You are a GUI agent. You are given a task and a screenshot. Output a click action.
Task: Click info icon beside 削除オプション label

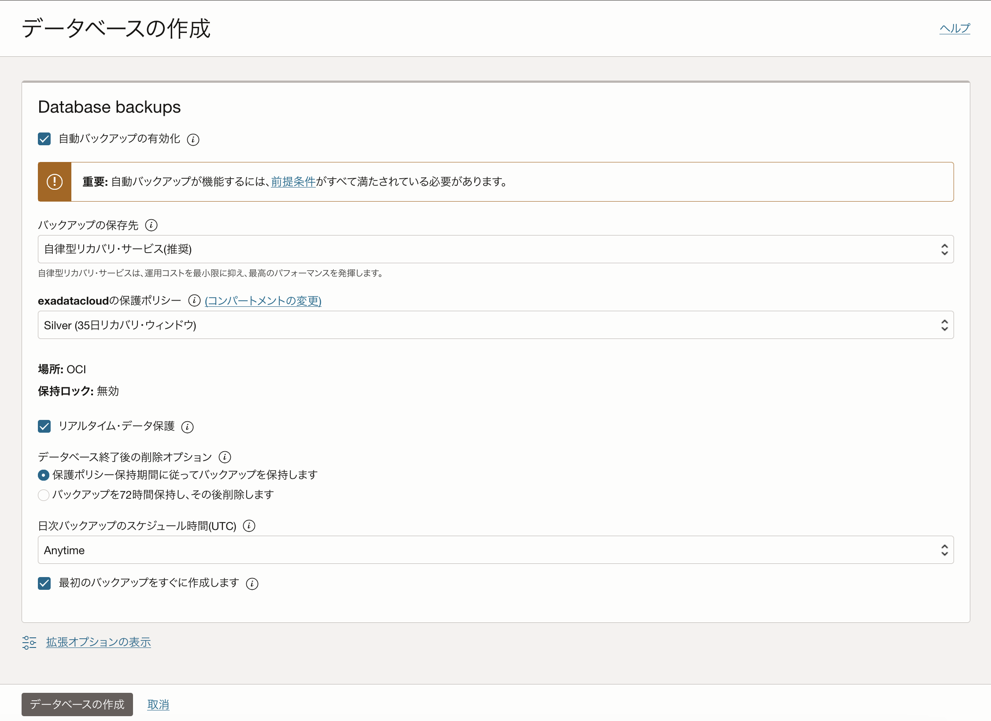click(x=225, y=457)
